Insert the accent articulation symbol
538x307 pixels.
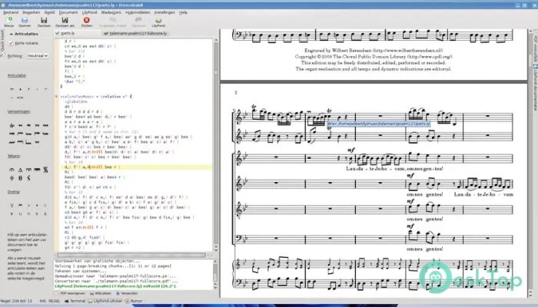12,89
